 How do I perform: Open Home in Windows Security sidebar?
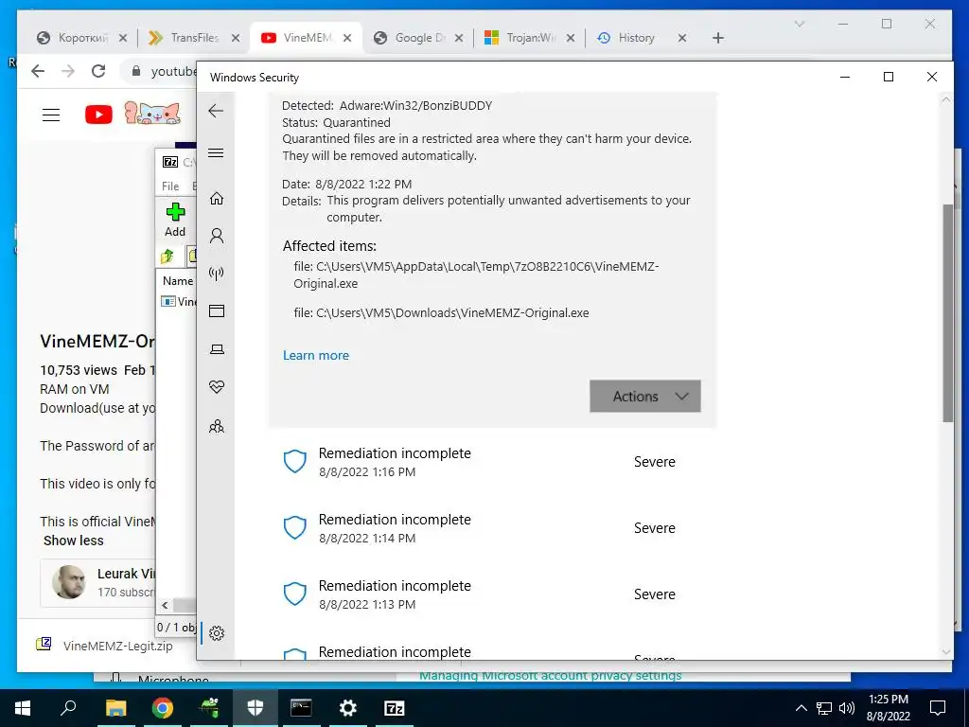click(x=217, y=198)
